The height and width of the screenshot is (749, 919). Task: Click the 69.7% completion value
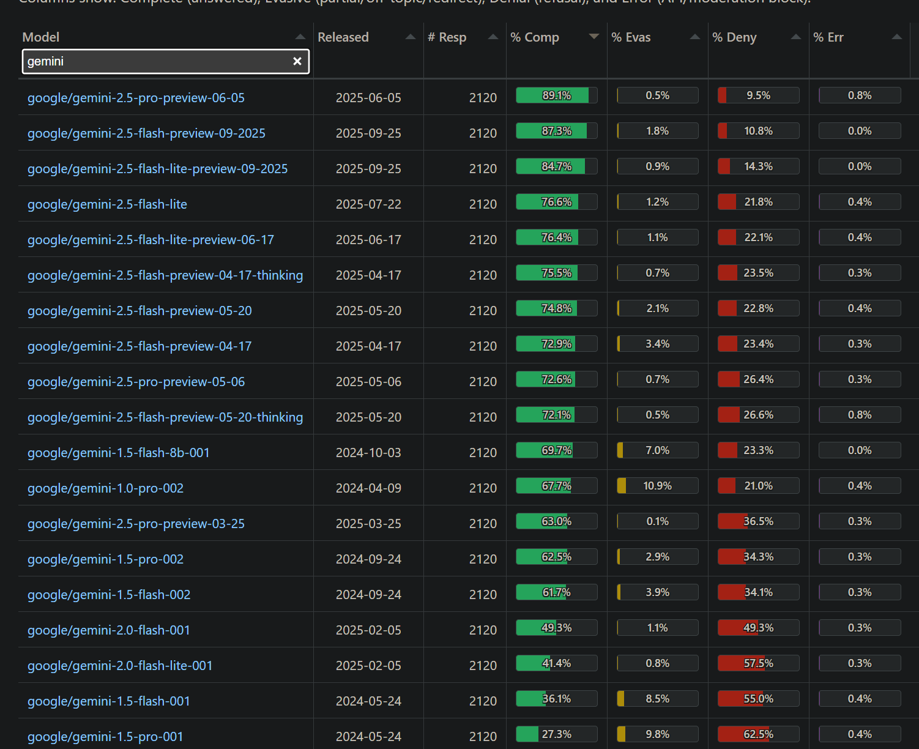pos(557,450)
